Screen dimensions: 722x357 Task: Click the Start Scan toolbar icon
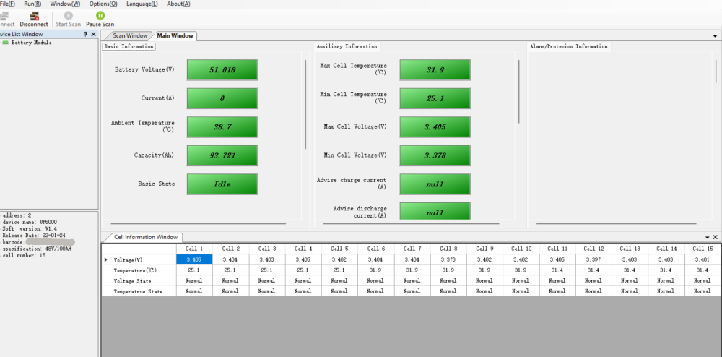tap(69, 16)
